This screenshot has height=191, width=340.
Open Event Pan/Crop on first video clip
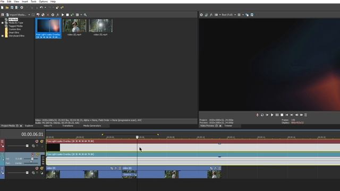(112, 168)
